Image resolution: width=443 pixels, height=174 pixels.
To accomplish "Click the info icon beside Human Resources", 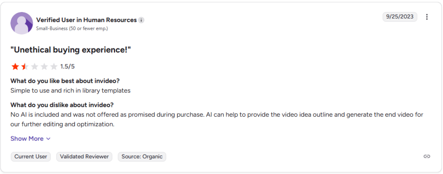I will (141, 20).
